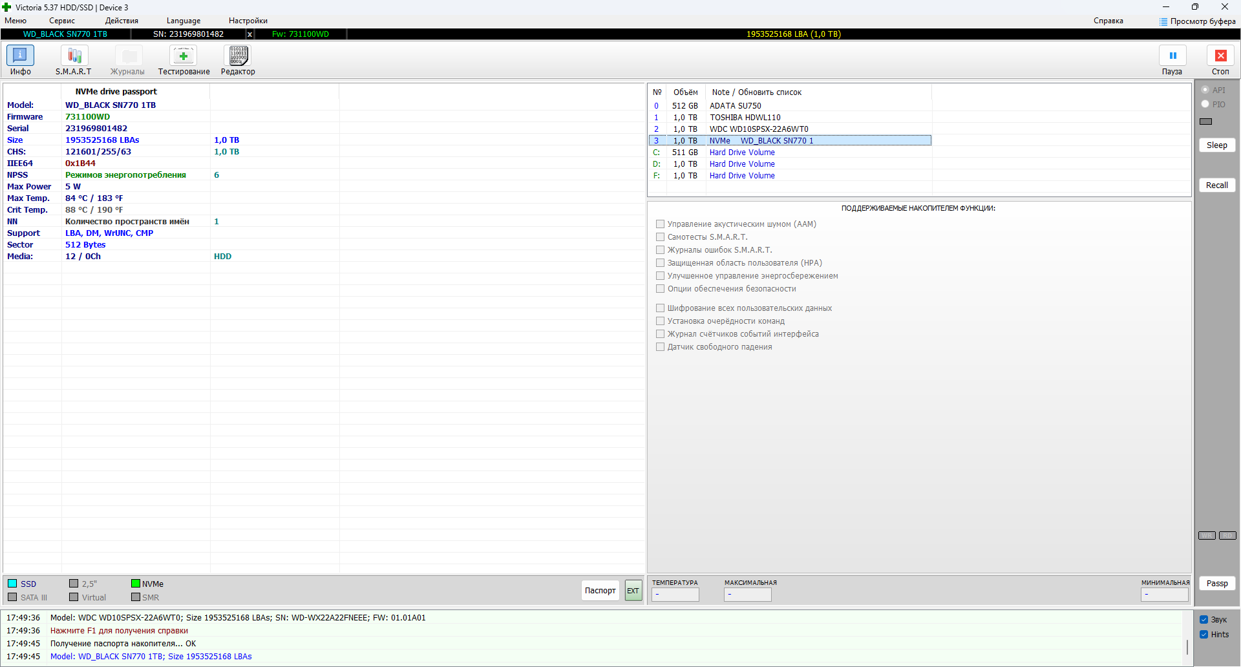The height and width of the screenshot is (667, 1241).
Task: Click the red Стоп stop icon
Action: point(1220,56)
